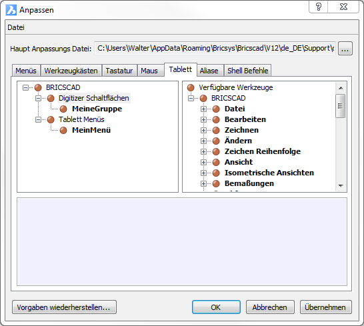Click the MeineGruppe node icon
This screenshot has width=364, height=326.
tap(63, 109)
